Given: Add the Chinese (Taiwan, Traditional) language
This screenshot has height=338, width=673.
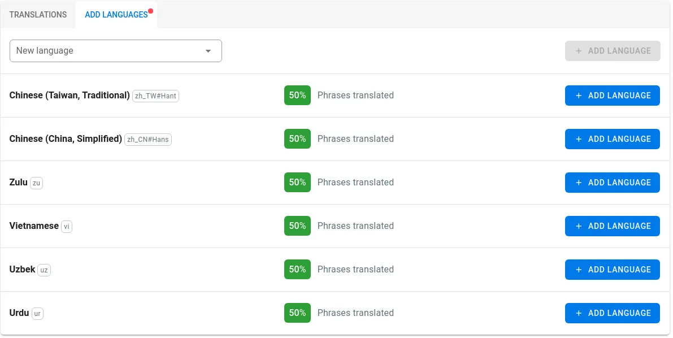Looking at the screenshot, I should [x=612, y=96].
